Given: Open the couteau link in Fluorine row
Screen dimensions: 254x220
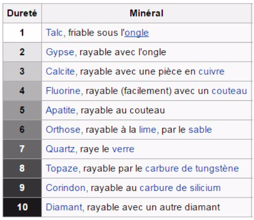Looking at the screenshot, I should coord(229,91).
